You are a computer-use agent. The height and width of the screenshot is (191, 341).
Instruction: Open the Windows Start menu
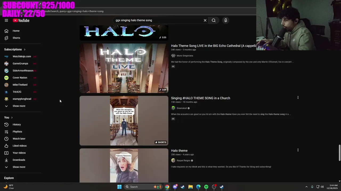pos(119,187)
